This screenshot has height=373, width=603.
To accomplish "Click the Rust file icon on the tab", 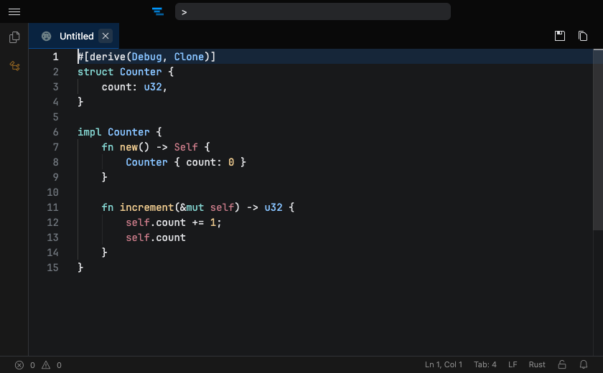I will point(46,36).
